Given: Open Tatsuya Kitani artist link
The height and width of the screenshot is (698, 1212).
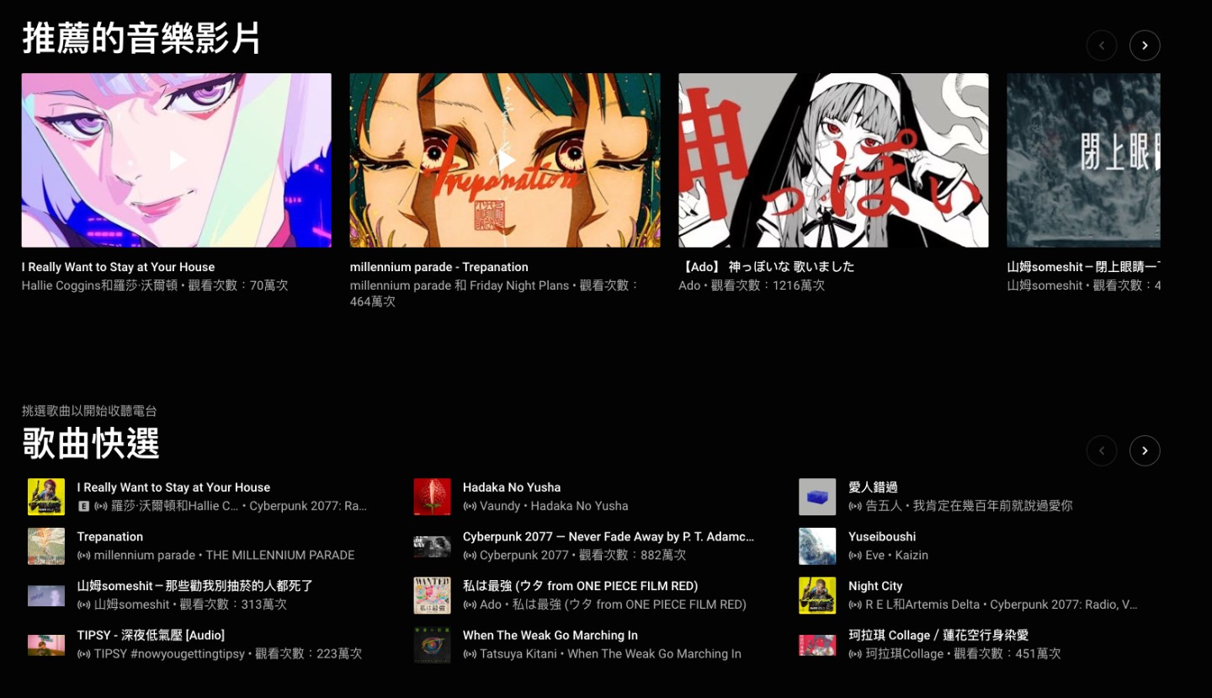Looking at the screenshot, I should (519, 653).
